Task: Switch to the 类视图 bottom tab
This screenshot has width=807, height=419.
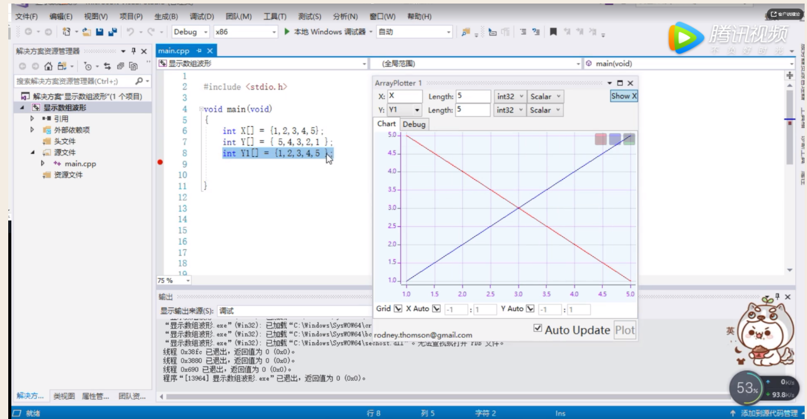Action: [x=64, y=396]
